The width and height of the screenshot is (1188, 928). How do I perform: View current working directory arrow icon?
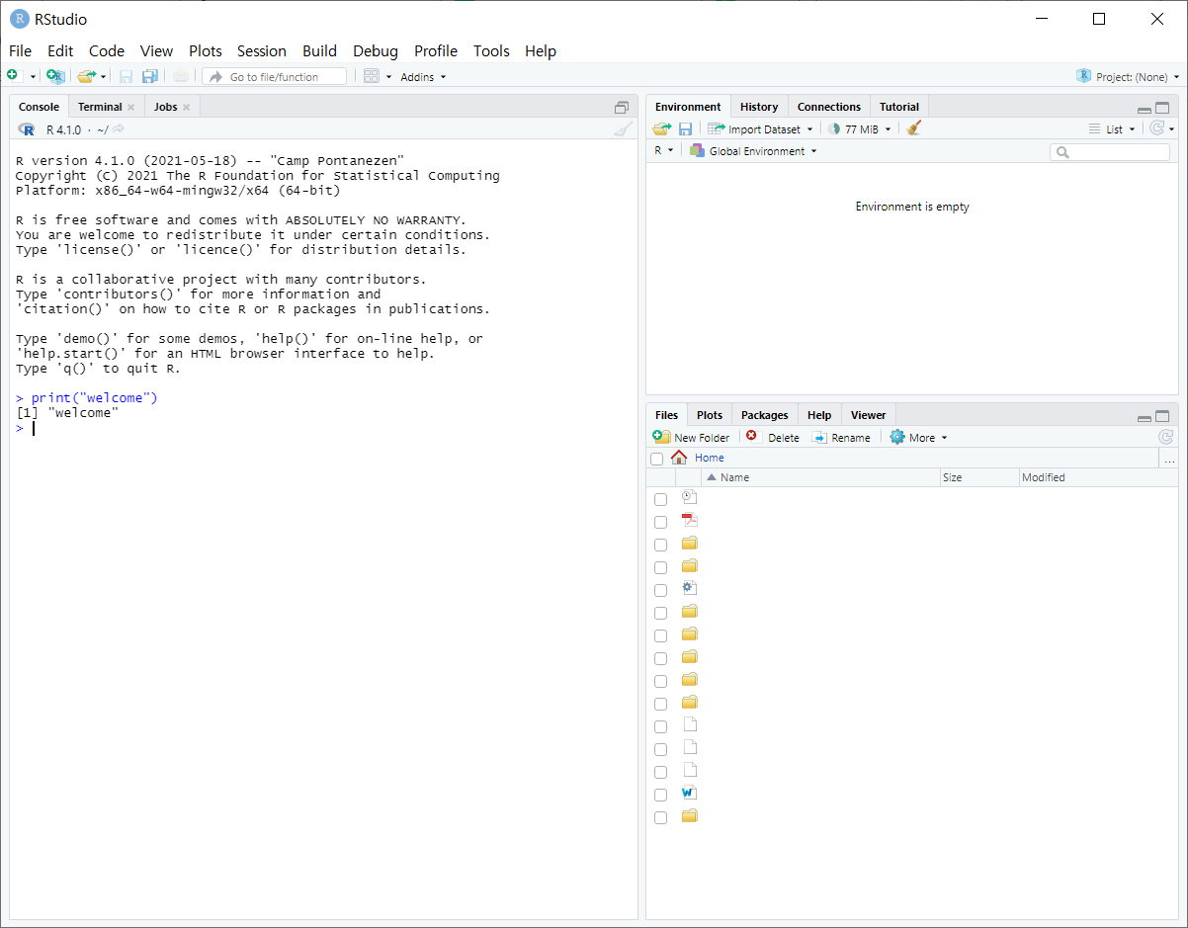pyautogui.click(x=119, y=129)
